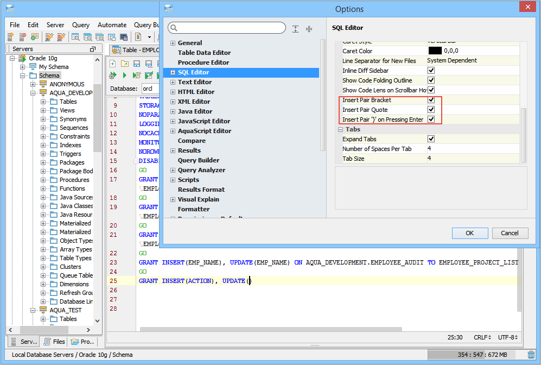The height and width of the screenshot is (365, 541).
Task: Click the expand all icon in Options
Action: point(296,29)
